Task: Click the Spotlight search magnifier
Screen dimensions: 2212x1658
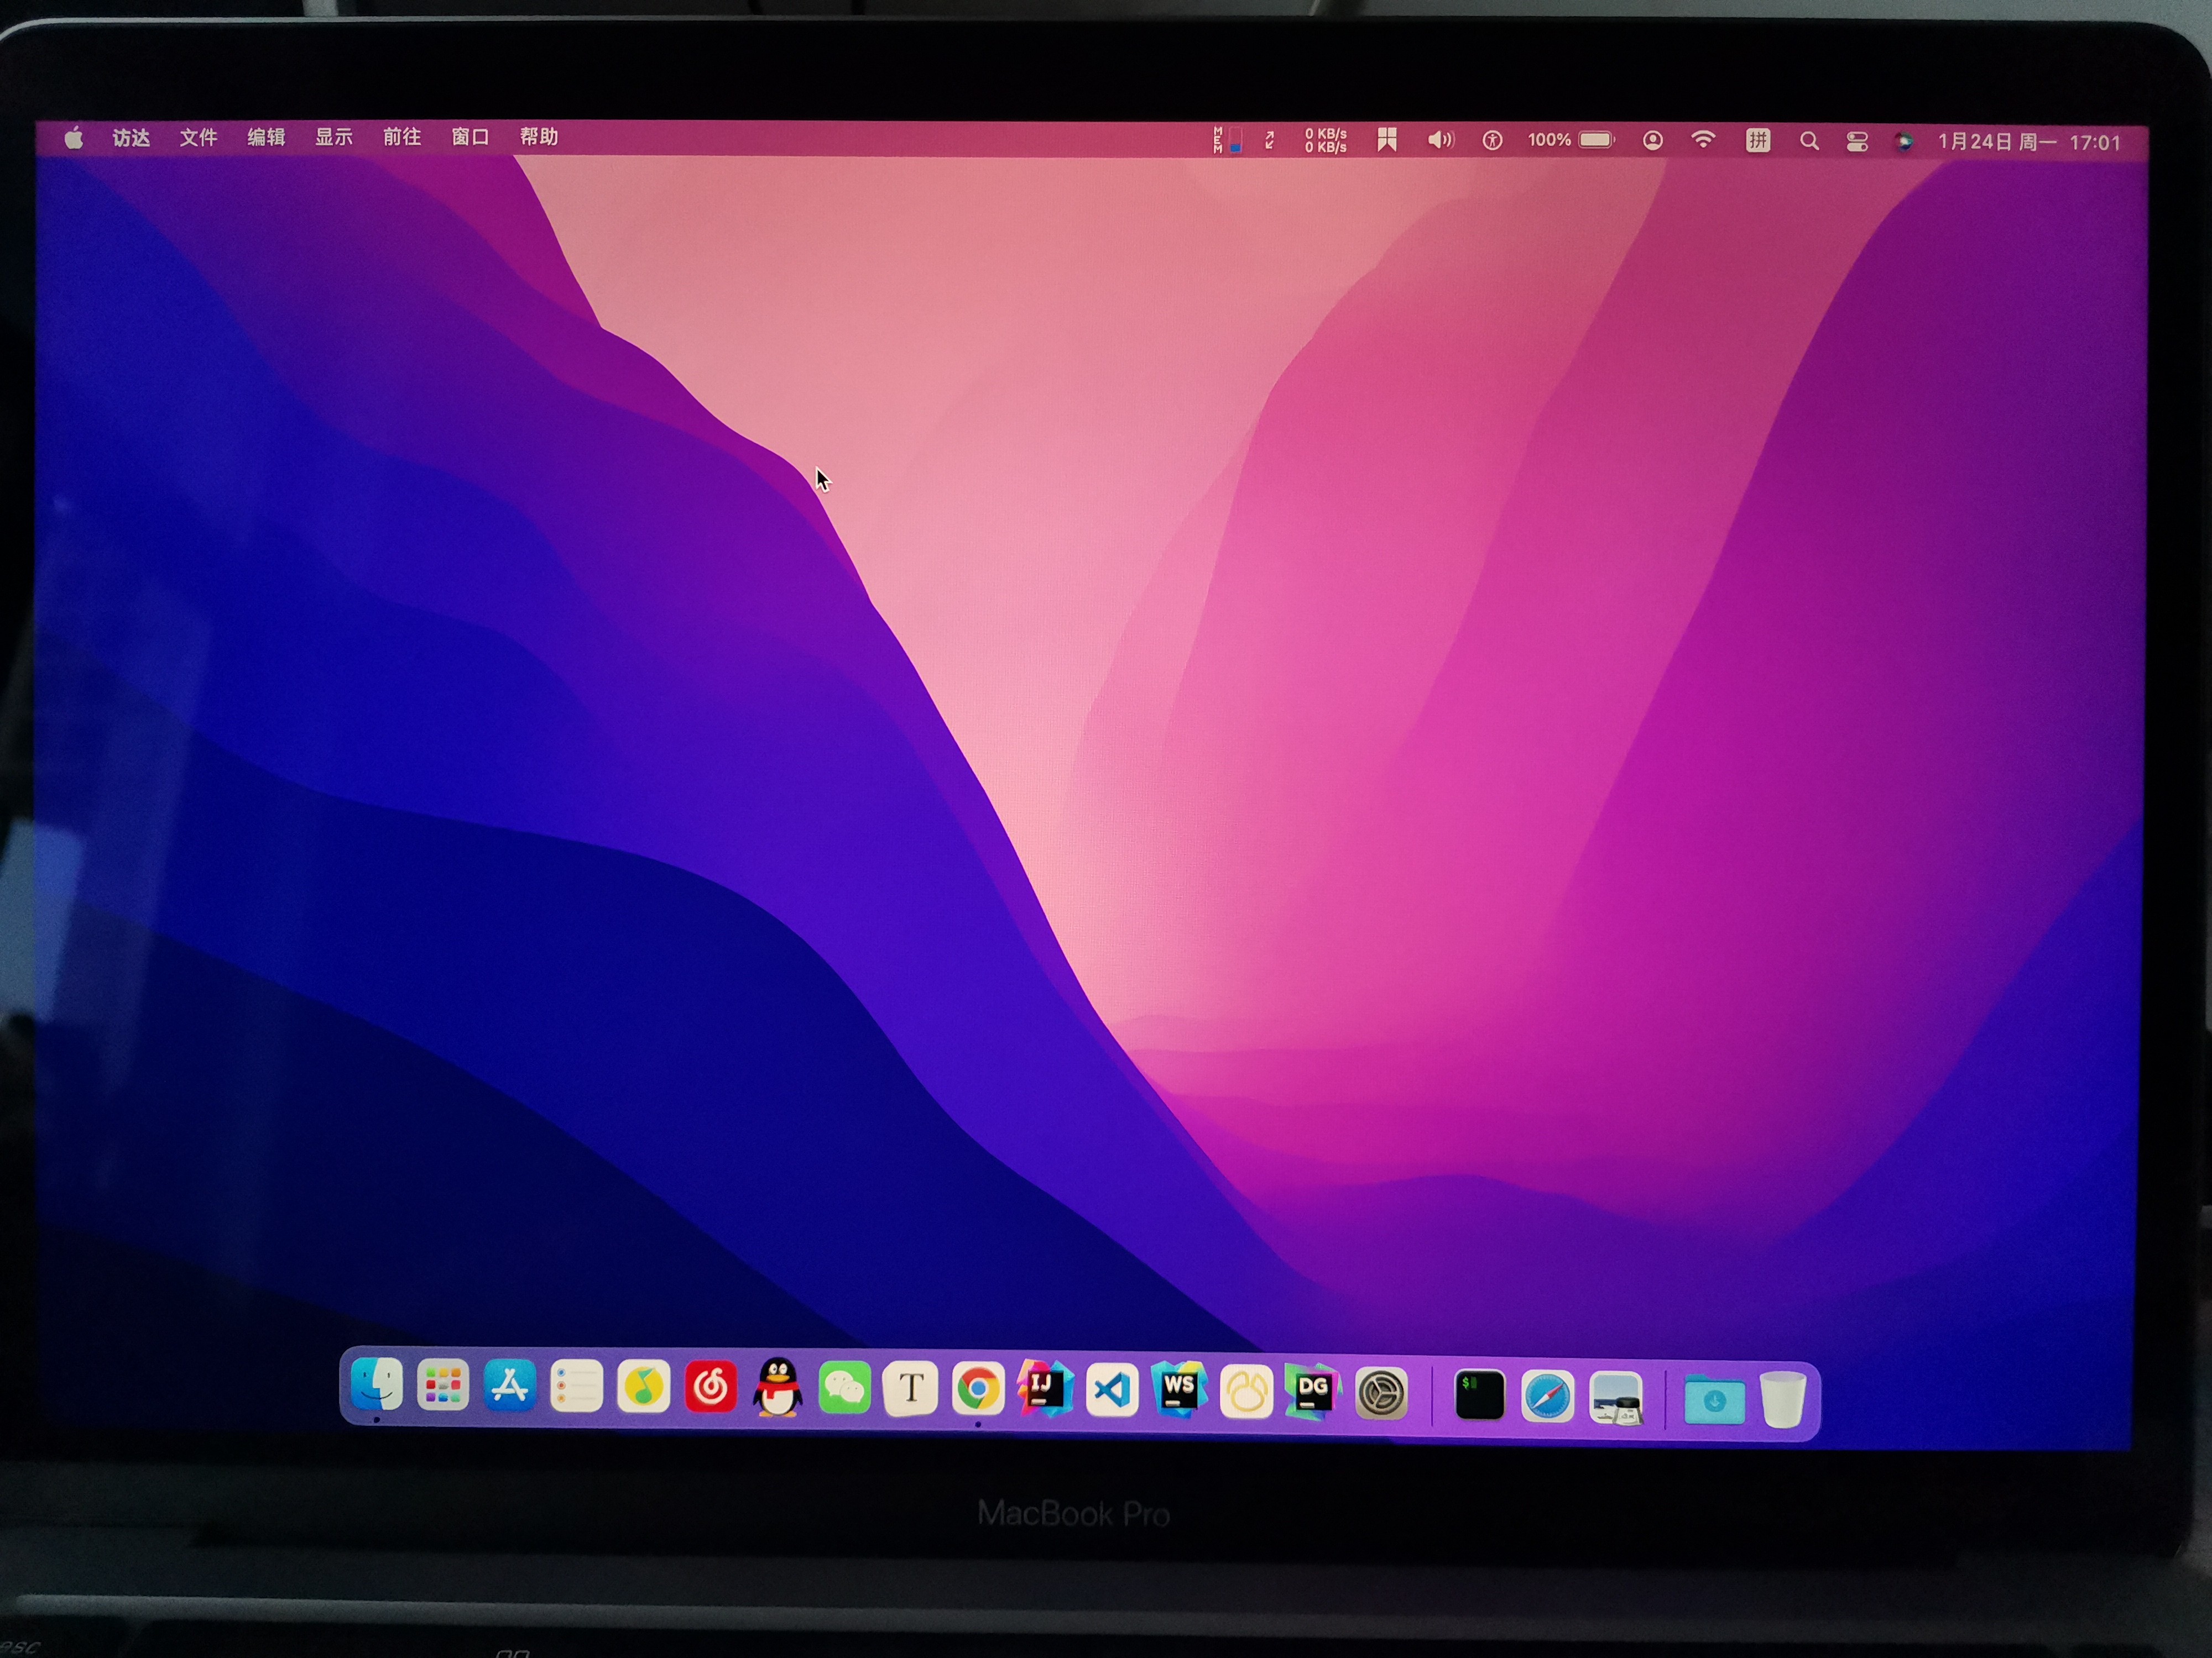Action: (1808, 141)
